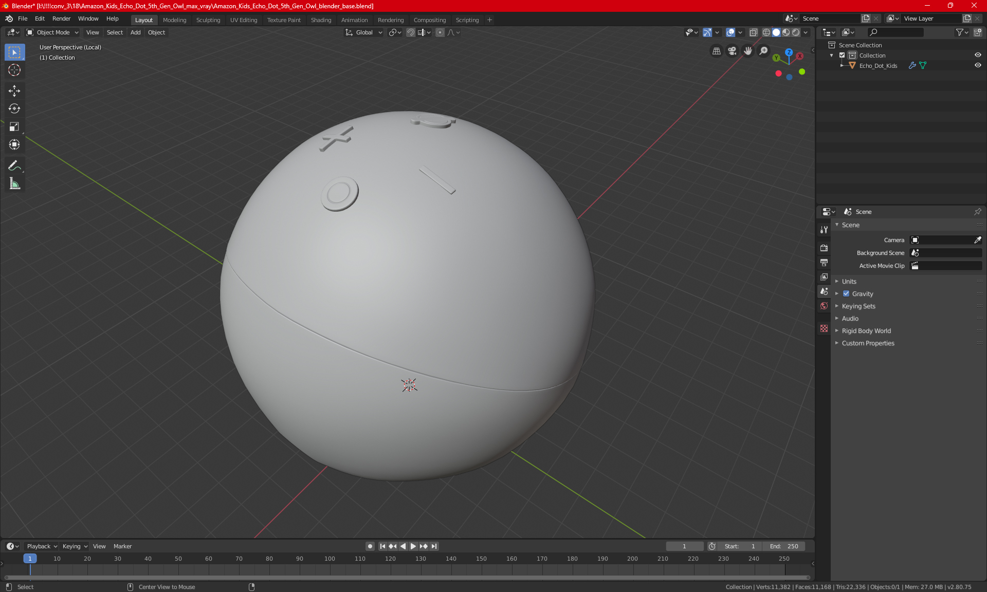This screenshot has width=987, height=592.
Task: Select the Annotate pencil tool
Action: click(x=14, y=165)
